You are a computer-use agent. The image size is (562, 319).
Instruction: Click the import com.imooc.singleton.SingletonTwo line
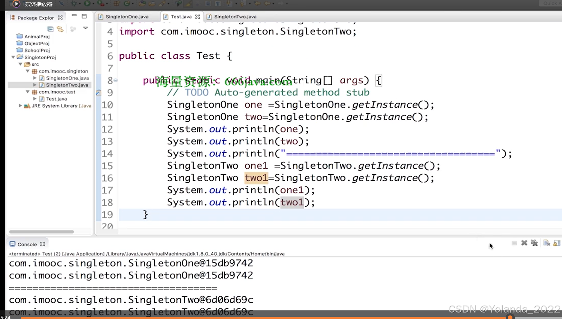click(238, 32)
